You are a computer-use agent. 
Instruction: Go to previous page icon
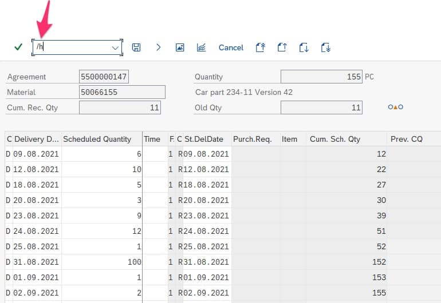(282, 47)
